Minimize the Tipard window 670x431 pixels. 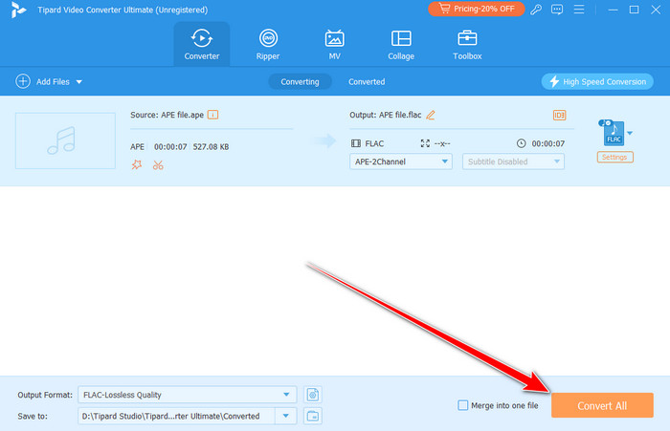(x=613, y=10)
